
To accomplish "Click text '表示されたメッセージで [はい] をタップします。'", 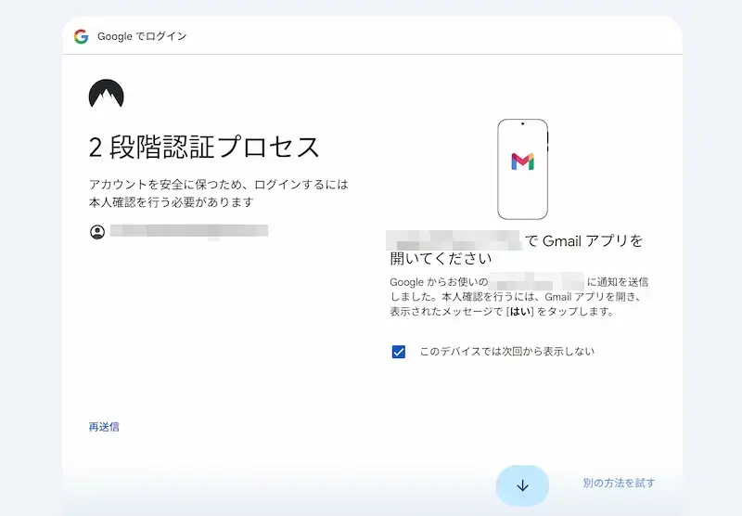I will pos(502,312).
